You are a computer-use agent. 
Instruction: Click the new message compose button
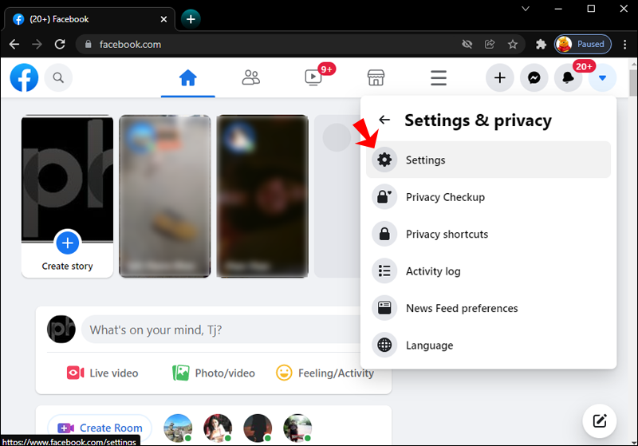coord(600,420)
